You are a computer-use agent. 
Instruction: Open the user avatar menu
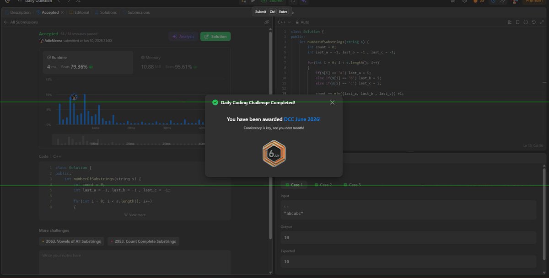tap(514, 1)
